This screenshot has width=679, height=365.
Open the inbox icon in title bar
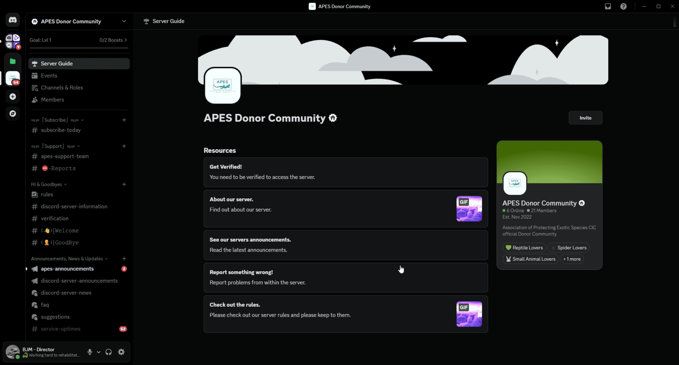pyautogui.click(x=608, y=6)
